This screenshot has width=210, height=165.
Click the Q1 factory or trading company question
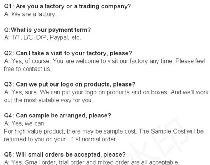67,6
